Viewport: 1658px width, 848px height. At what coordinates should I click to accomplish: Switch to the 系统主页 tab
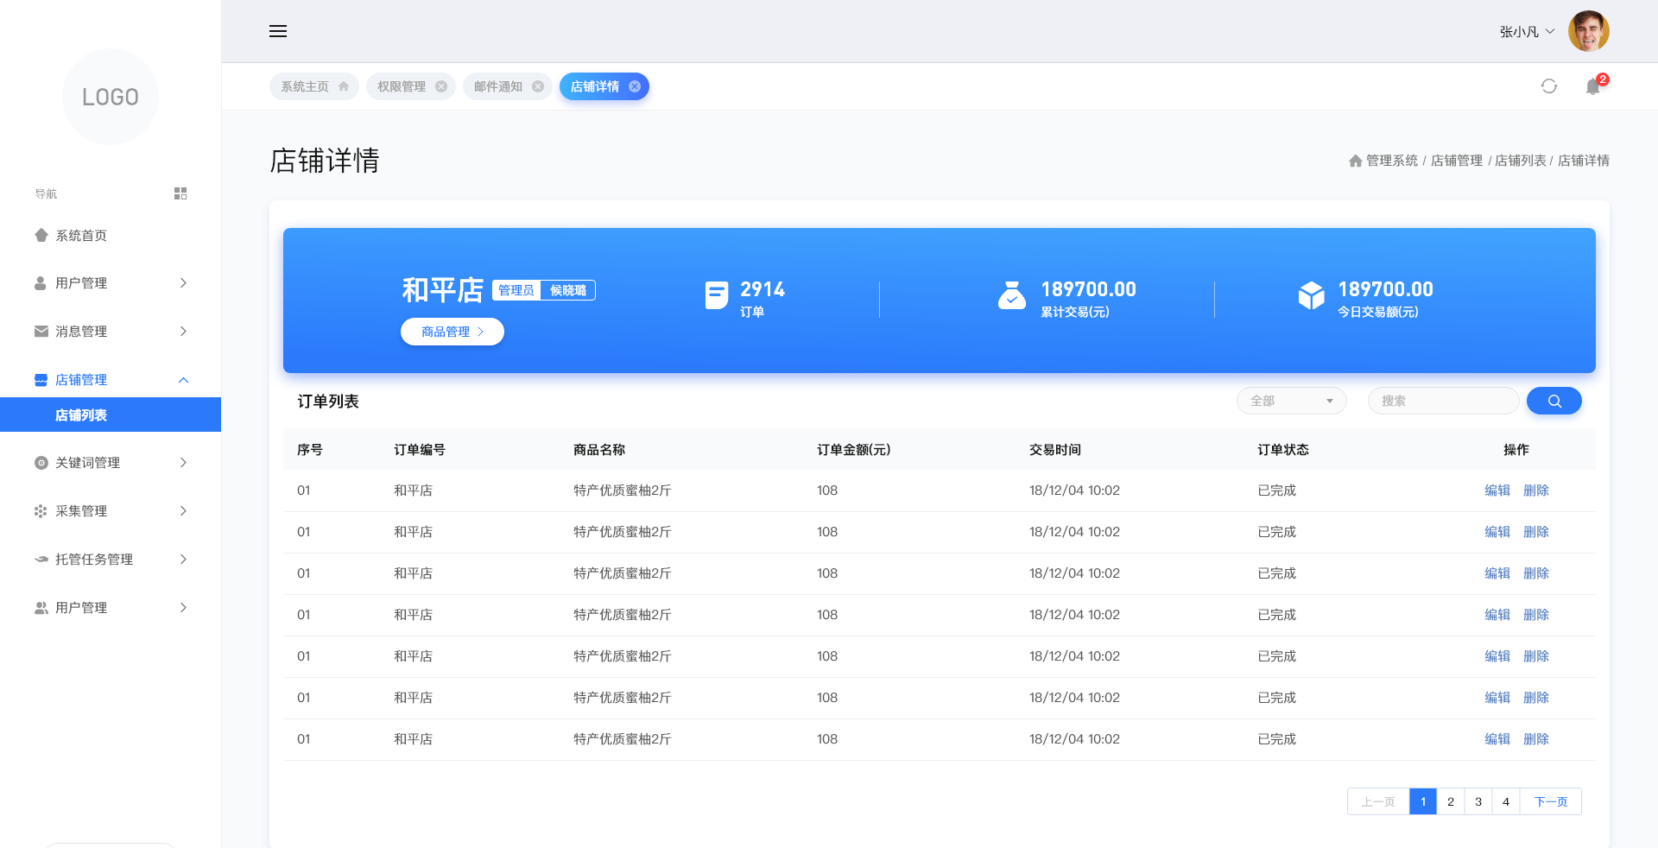(314, 86)
